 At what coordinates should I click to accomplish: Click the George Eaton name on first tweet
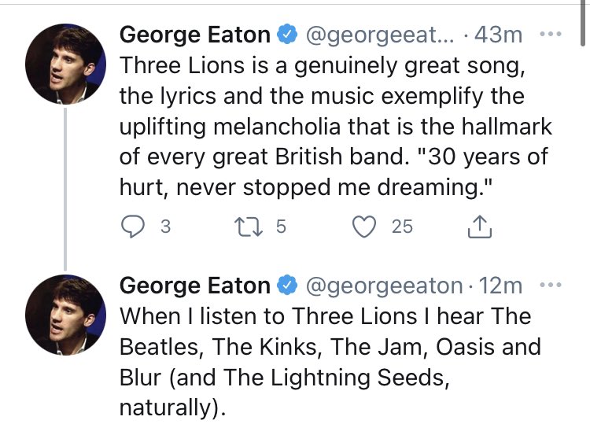pyautogui.click(x=195, y=35)
